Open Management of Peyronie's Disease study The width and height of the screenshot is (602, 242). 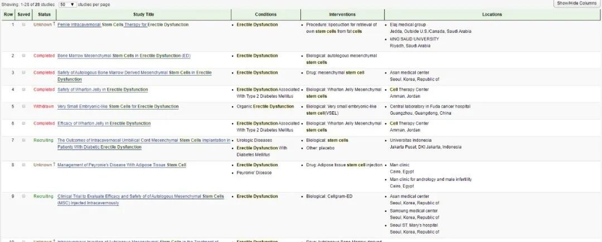coord(122,165)
